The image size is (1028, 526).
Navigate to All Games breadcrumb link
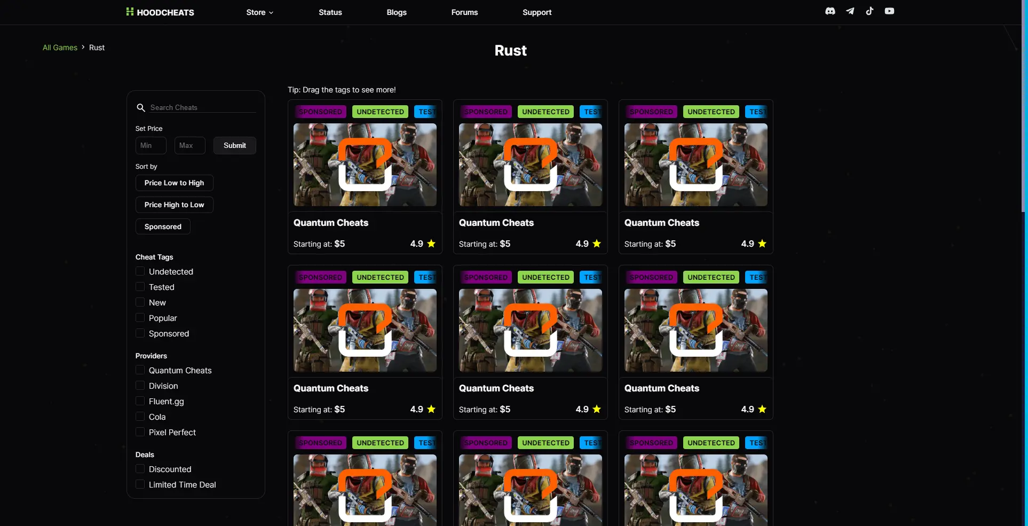tap(60, 48)
